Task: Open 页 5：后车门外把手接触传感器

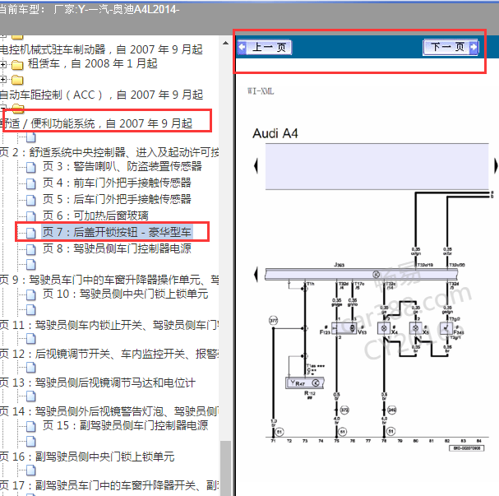Action: point(117,199)
